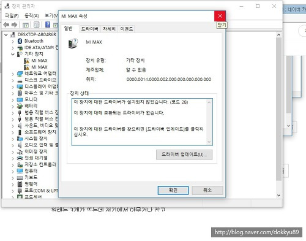Expand the 포트(COM & LPT) chevron
The image size is (306, 241).
[x=13, y=191]
